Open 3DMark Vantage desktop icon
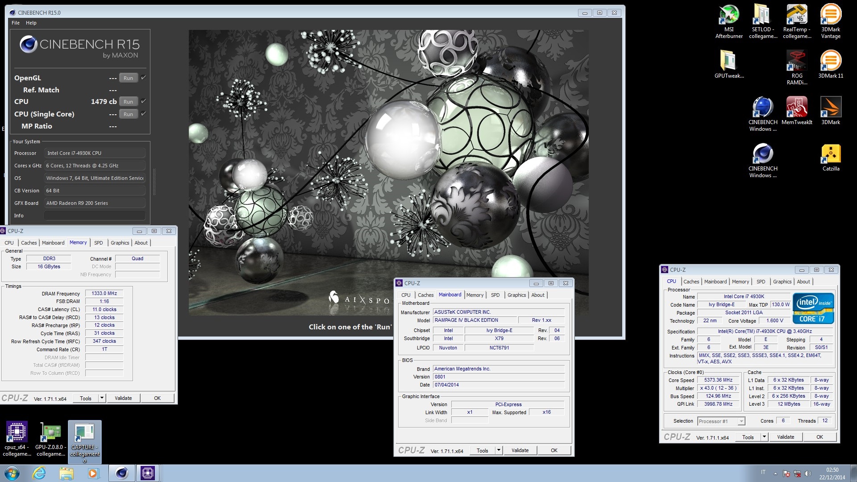The height and width of the screenshot is (482, 857). pos(831,21)
